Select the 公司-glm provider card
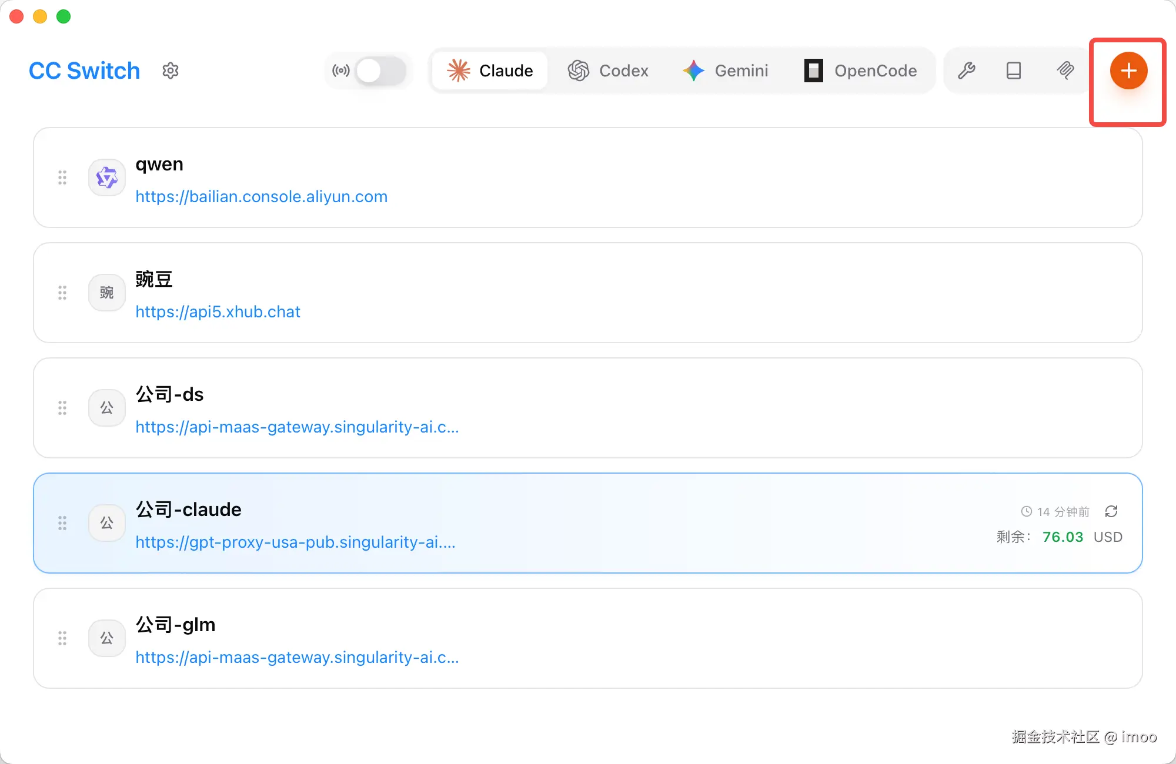Image resolution: width=1176 pixels, height=764 pixels. click(588, 638)
